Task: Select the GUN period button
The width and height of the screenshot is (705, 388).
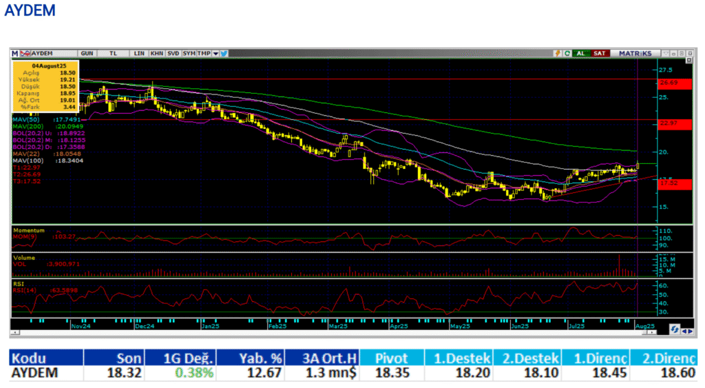Action: pos(87,54)
